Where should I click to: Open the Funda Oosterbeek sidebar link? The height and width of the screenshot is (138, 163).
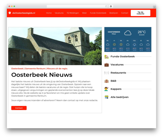pos(123,56)
